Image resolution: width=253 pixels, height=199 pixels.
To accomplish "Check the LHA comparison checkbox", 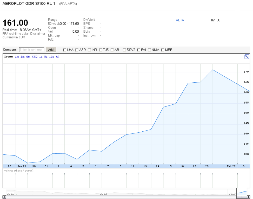I will click(65, 50).
